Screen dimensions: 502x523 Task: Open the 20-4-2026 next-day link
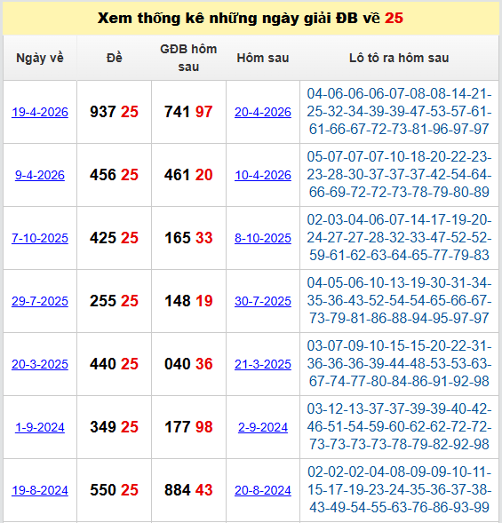[263, 112]
